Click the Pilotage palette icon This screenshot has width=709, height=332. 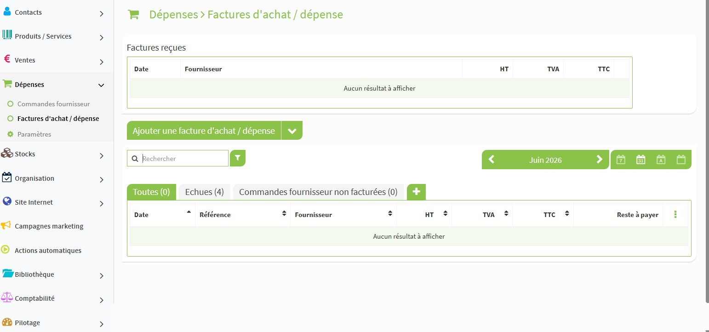point(7,321)
